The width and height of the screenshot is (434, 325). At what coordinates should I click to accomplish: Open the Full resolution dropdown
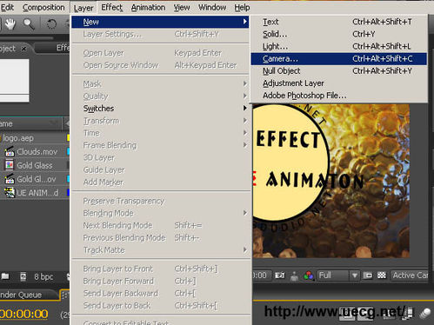(337, 275)
